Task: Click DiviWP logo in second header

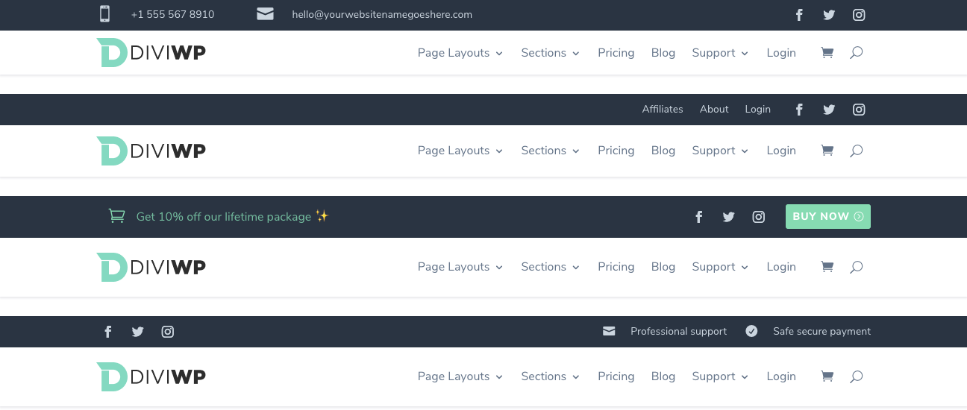Action: [x=151, y=151]
